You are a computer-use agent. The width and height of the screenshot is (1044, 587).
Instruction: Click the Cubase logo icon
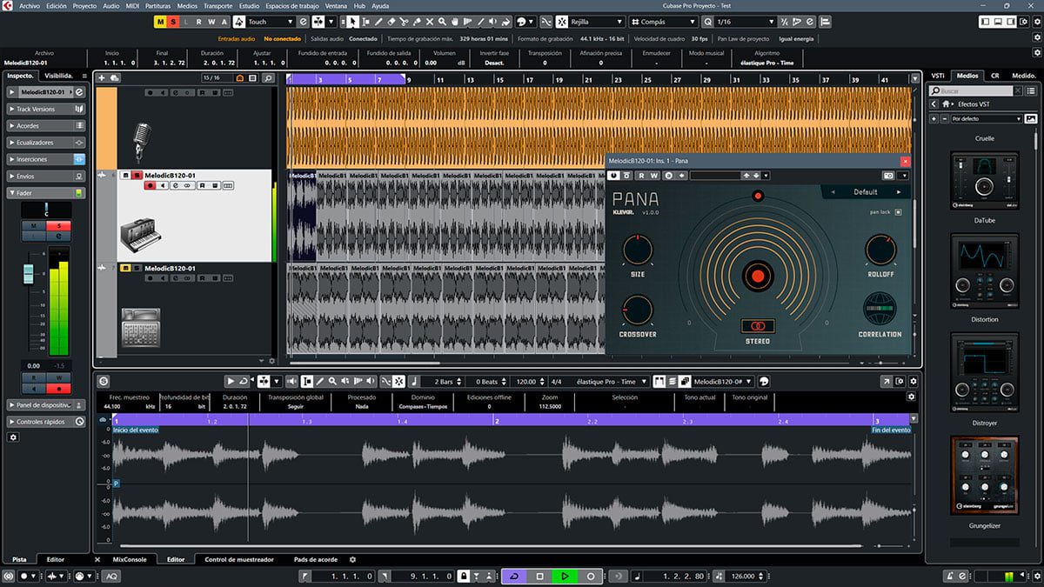tap(9, 5)
